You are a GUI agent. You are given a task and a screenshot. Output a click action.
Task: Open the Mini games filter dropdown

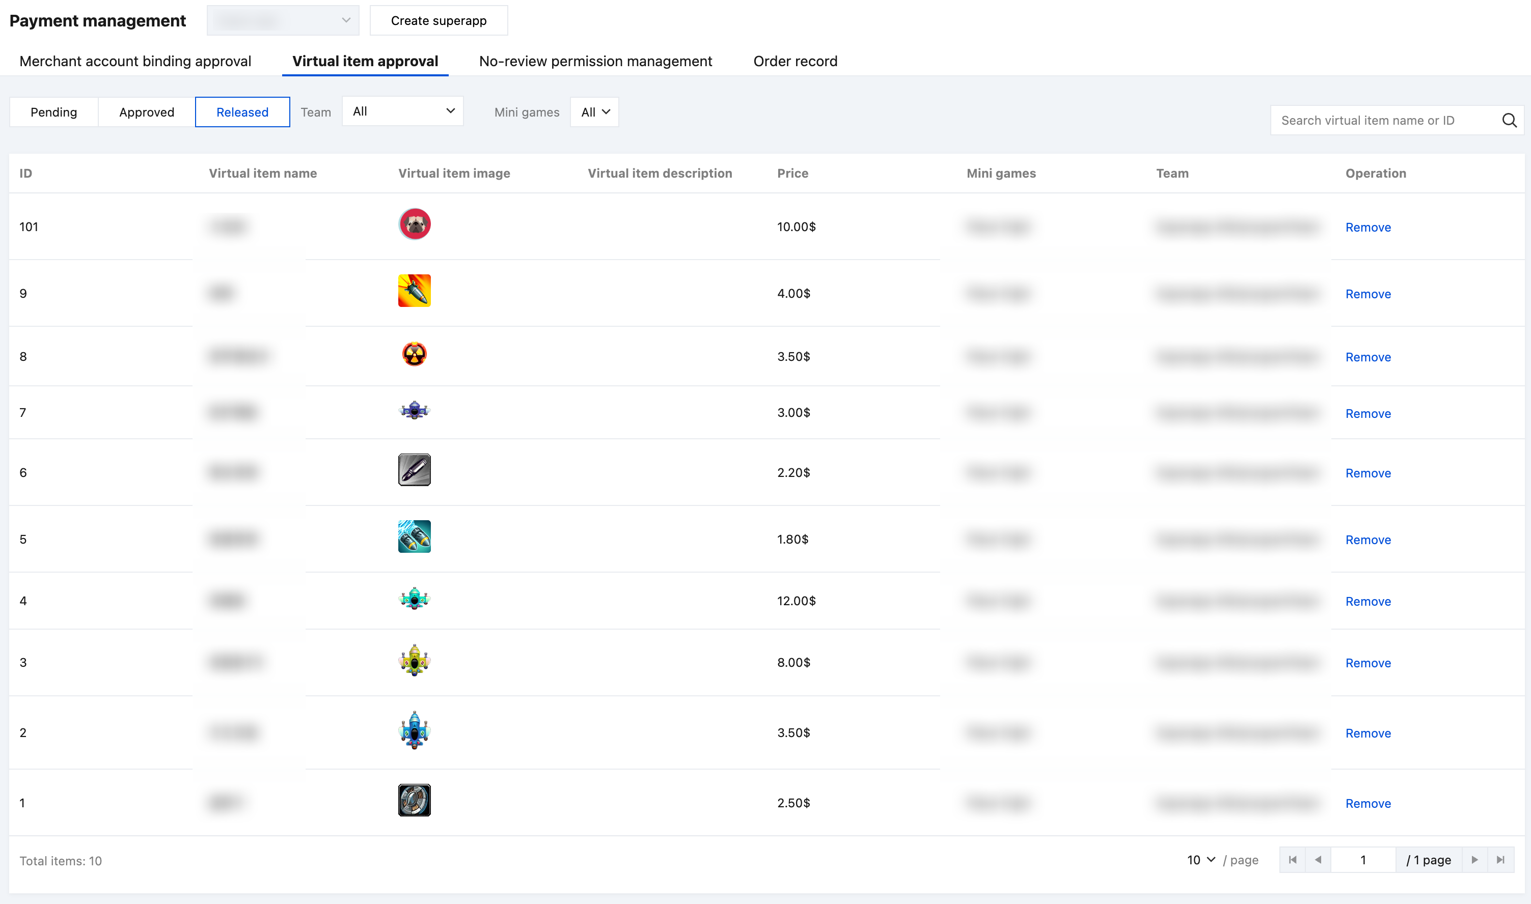tap(594, 112)
